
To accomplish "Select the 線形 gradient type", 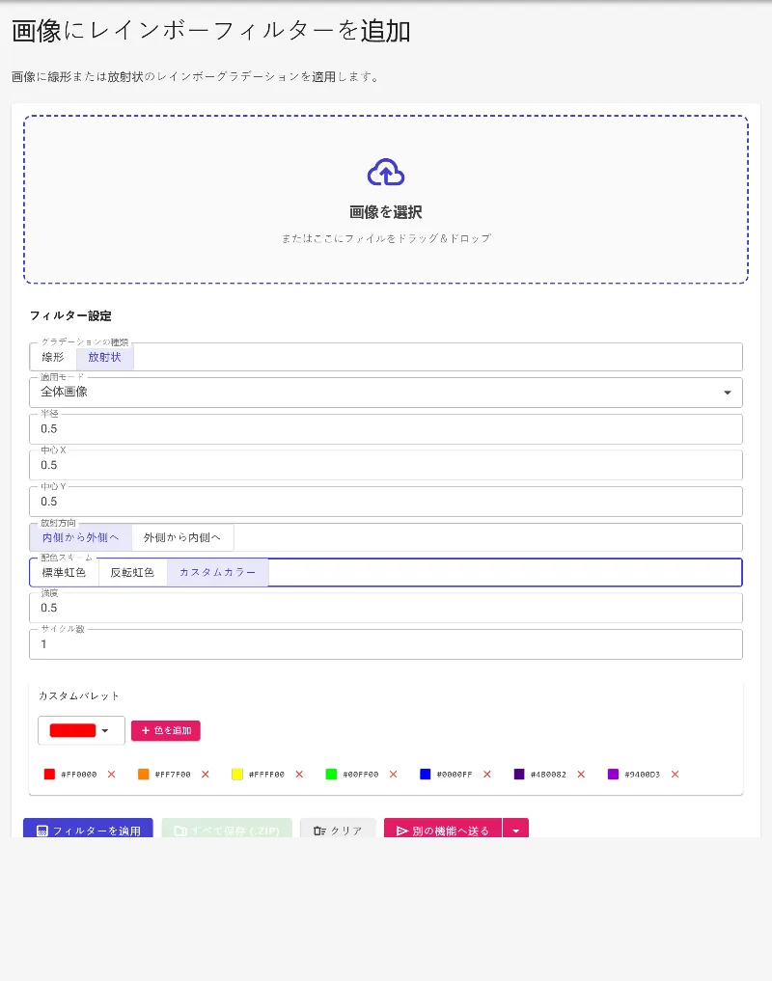I will (x=53, y=357).
